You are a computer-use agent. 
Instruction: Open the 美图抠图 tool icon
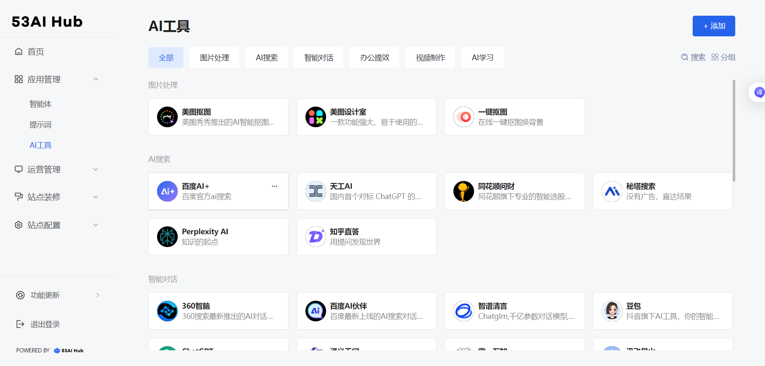pyautogui.click(x=167, y=117)
